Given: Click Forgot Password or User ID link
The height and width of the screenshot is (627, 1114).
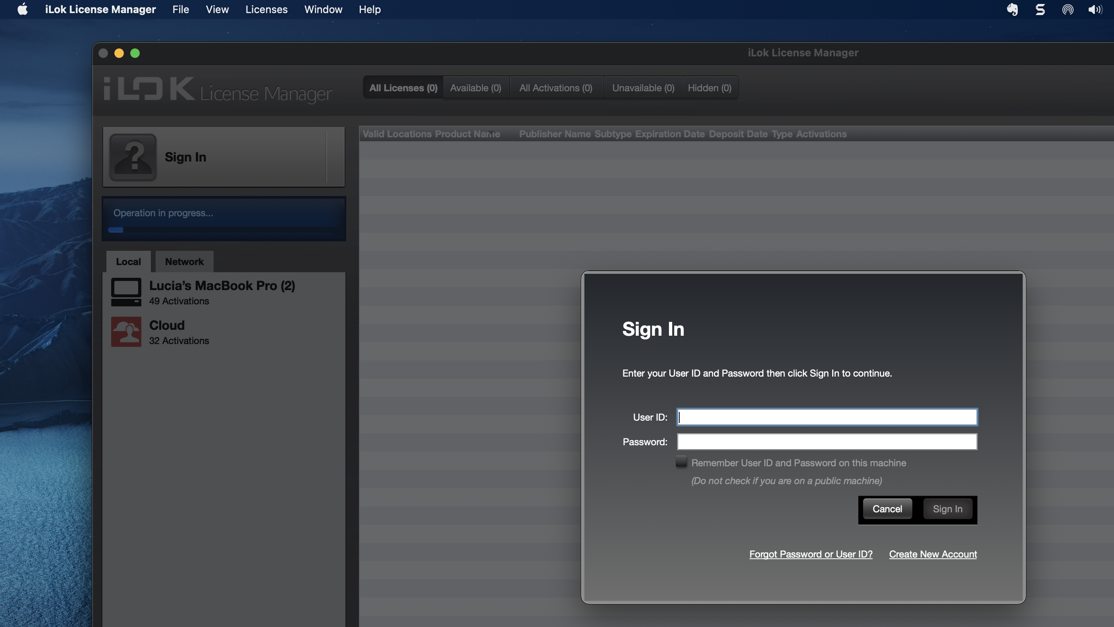Looking at the screenshot, I should (810, 554).
